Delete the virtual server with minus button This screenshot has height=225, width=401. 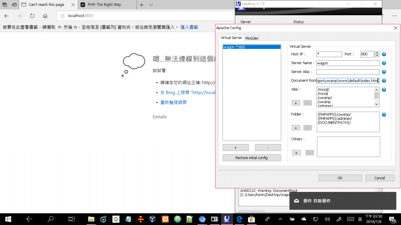(268, 148)
